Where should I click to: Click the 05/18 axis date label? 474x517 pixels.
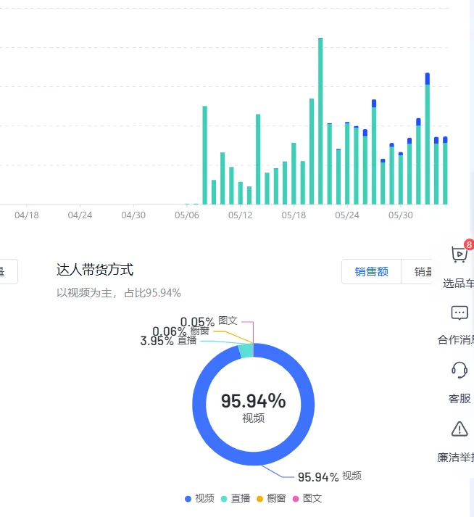coord(294,215)
